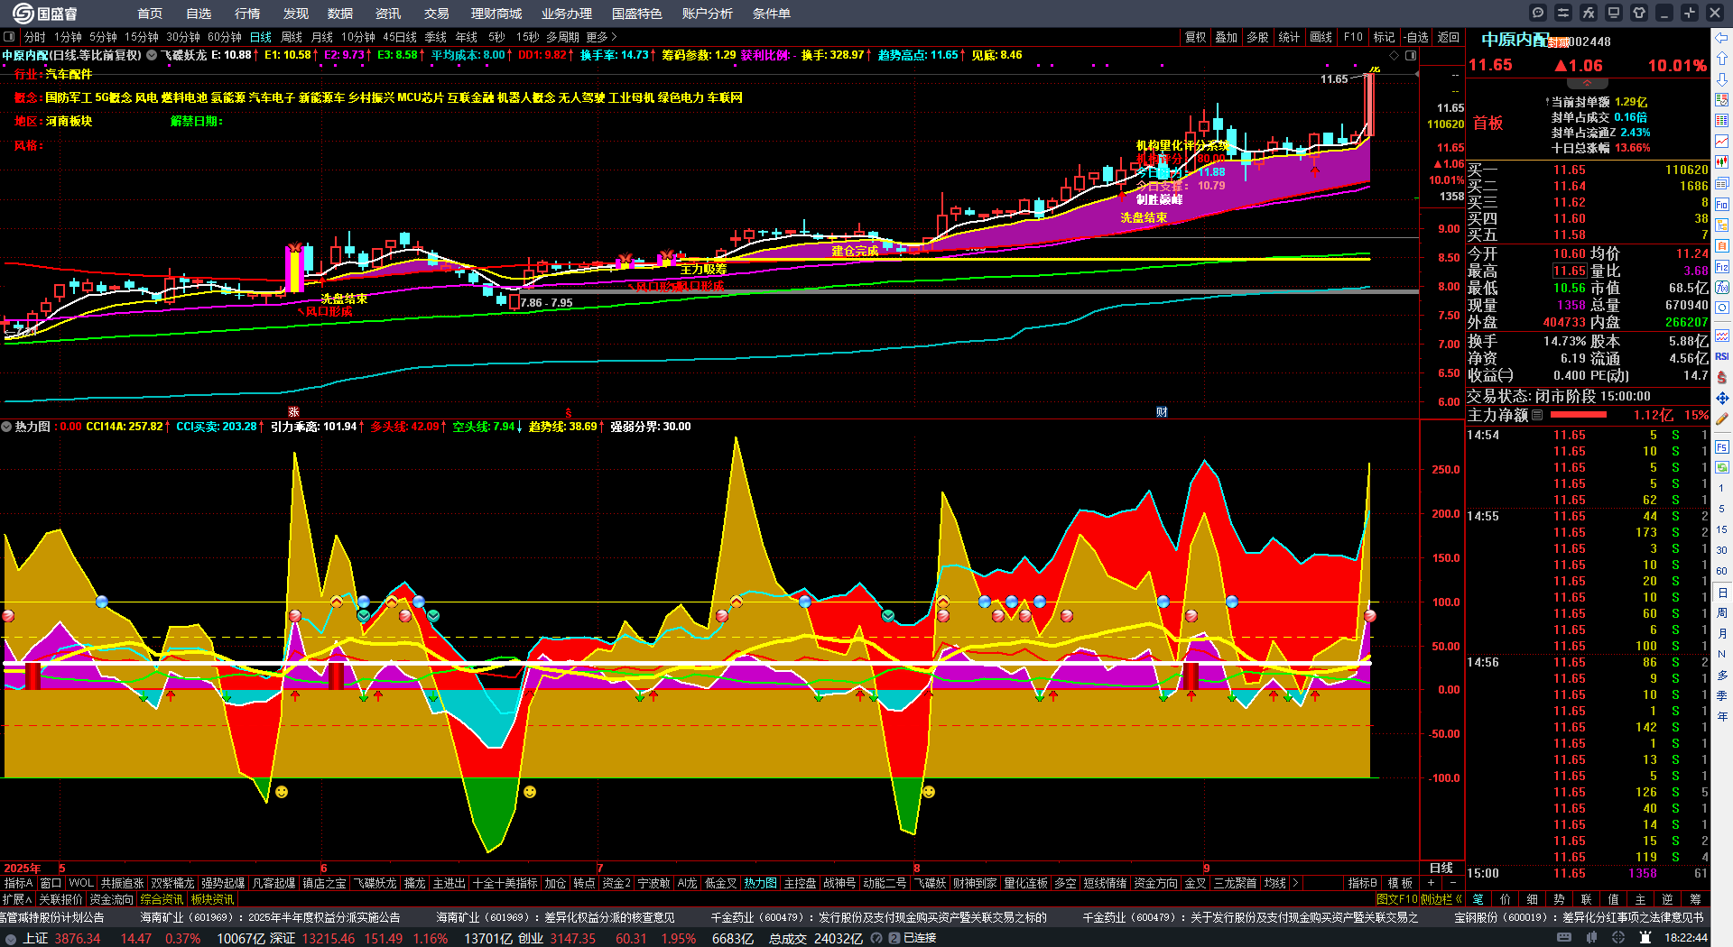Click the 财 marker on the price chart axis
This screenshot has width=1733, height=947.
1162,412
